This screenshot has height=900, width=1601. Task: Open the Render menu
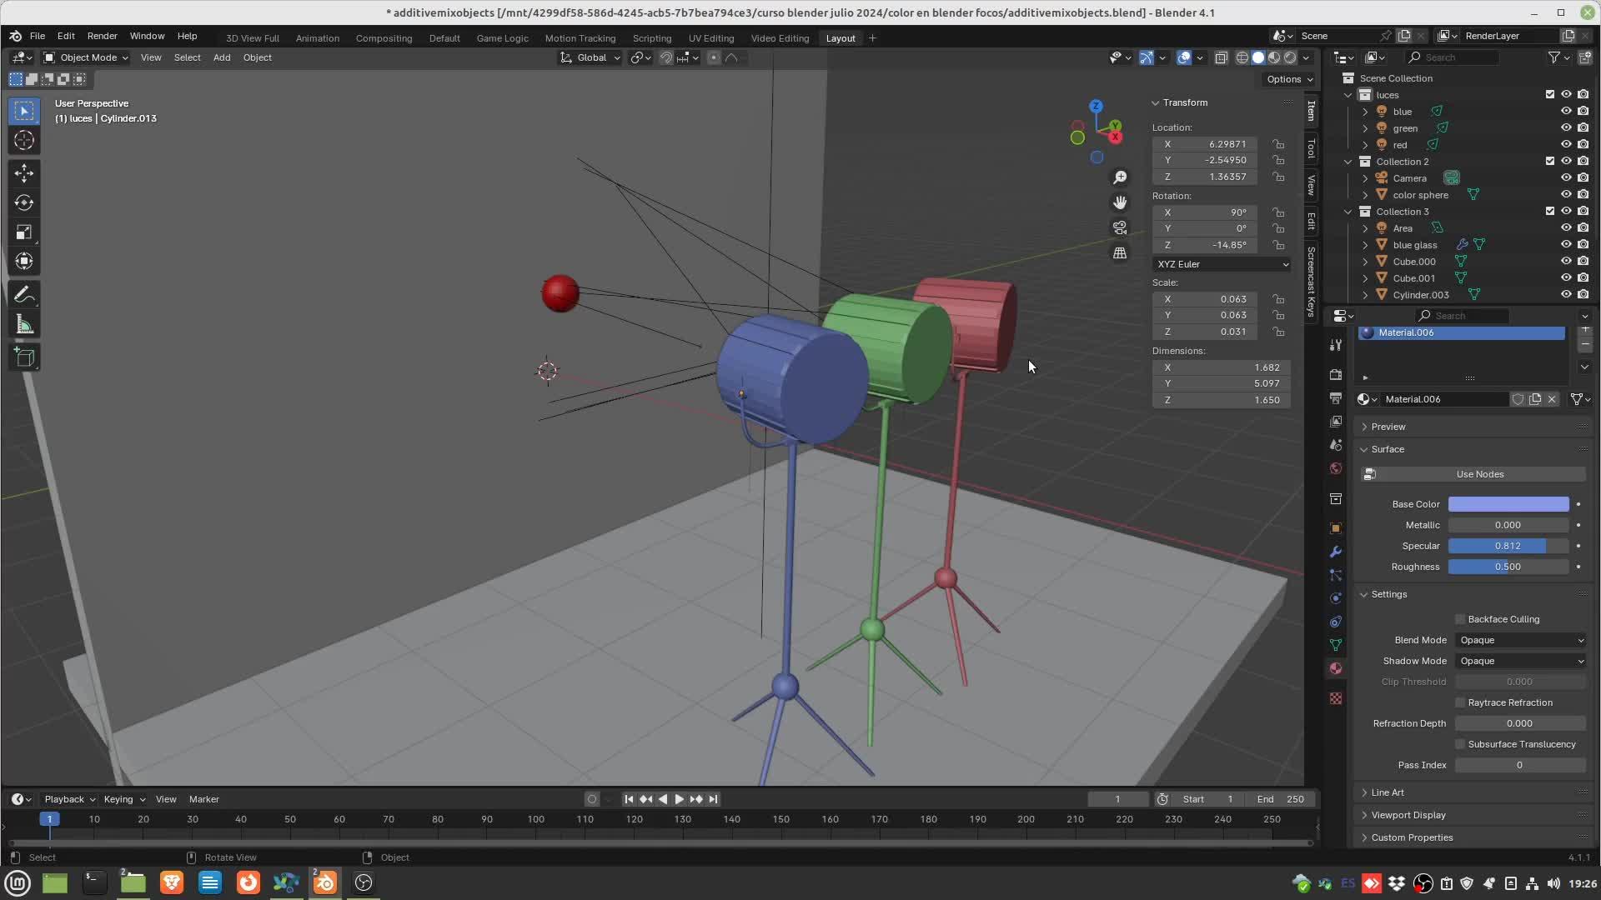coord(102,36)
